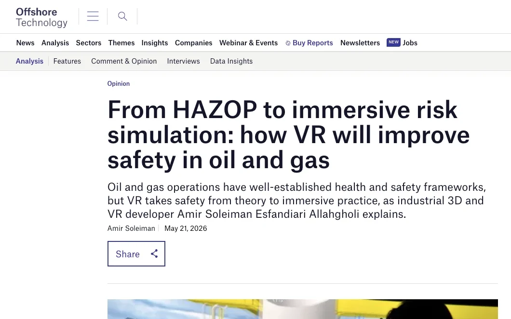Open the Sectors menu

pos(89,43)
